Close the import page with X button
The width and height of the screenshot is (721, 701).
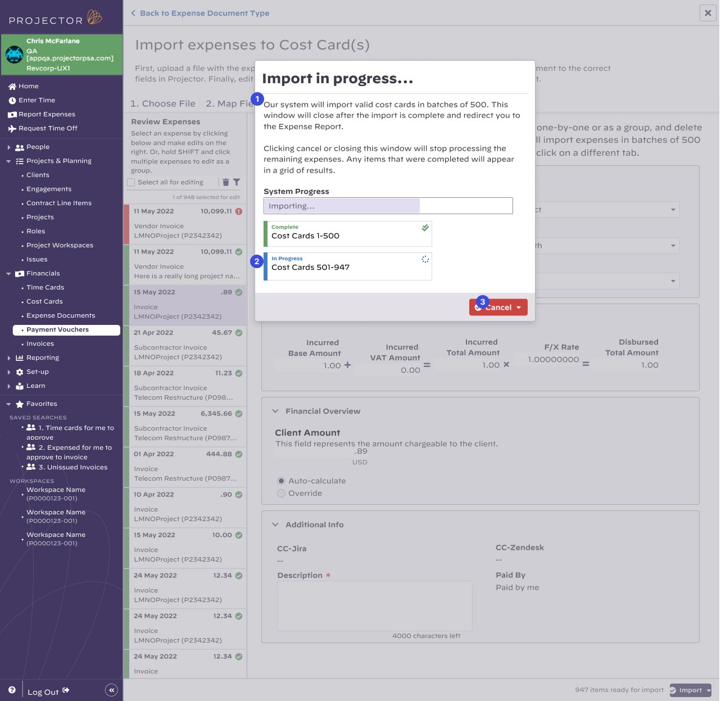pyautogui.click(x=708, y=13)
